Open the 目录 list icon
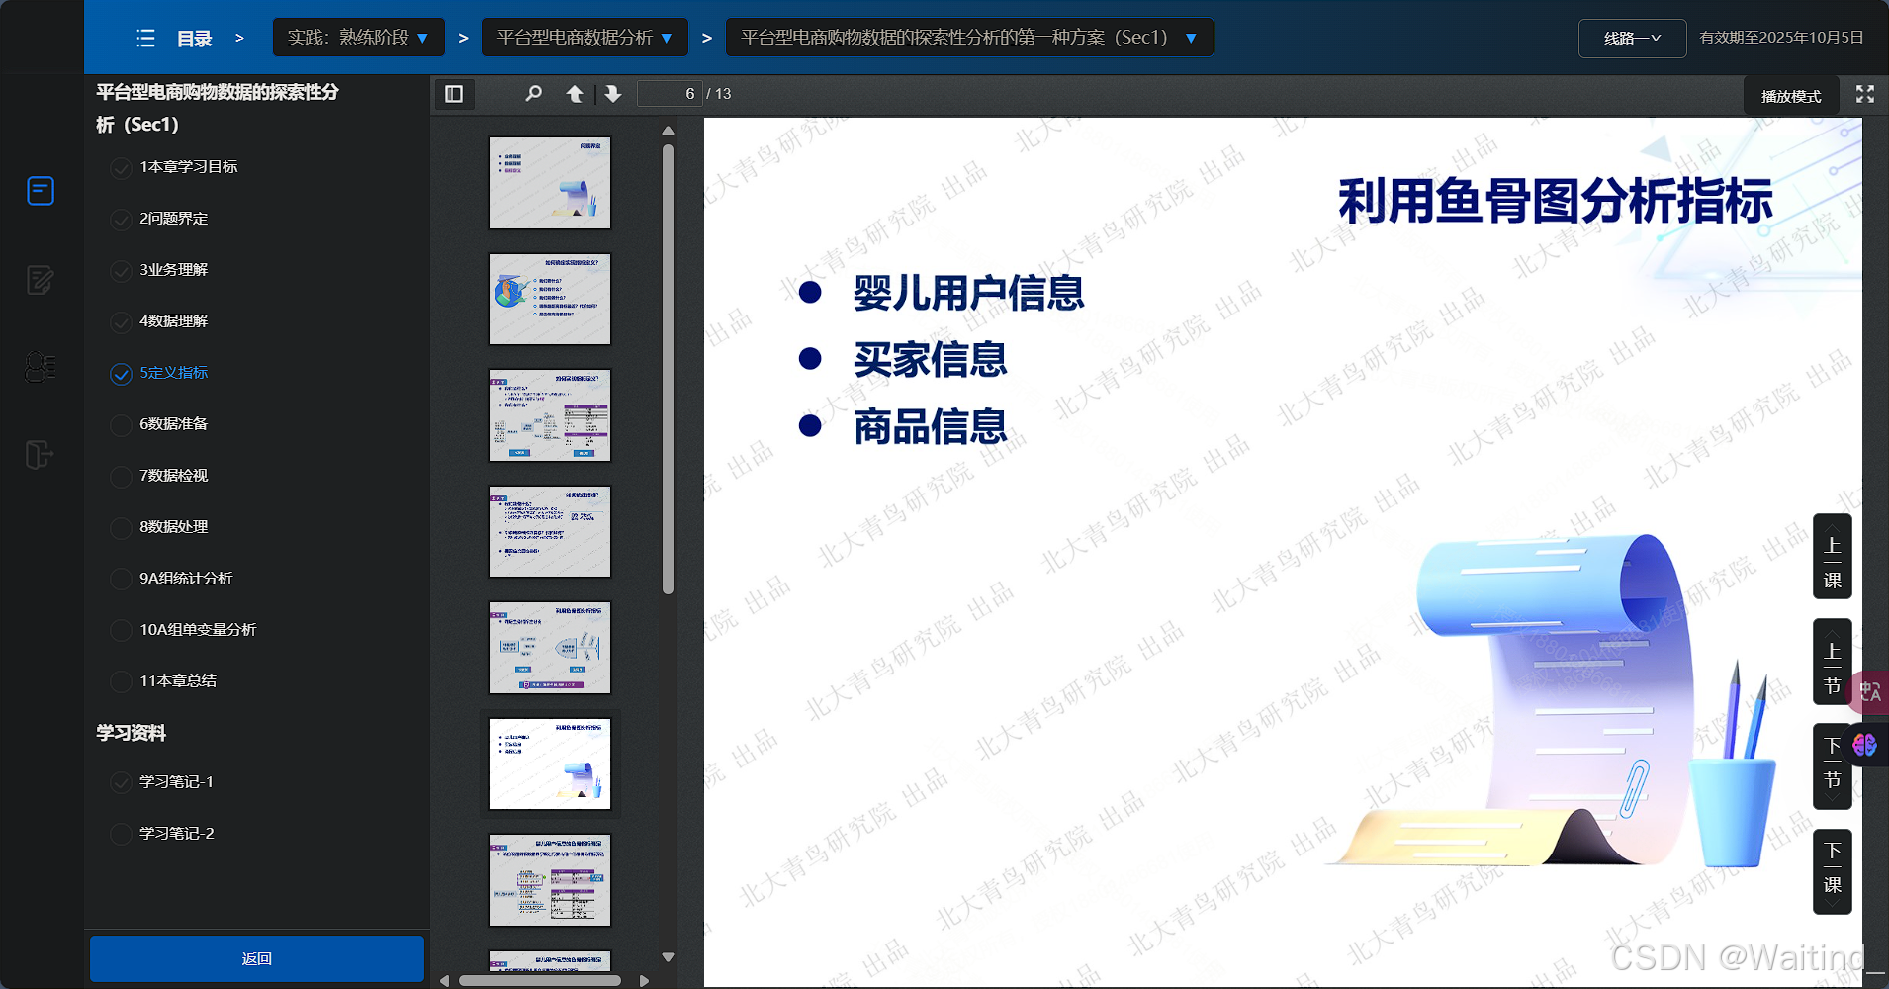Screen dimensions: 1889x989 click(145, 39)
